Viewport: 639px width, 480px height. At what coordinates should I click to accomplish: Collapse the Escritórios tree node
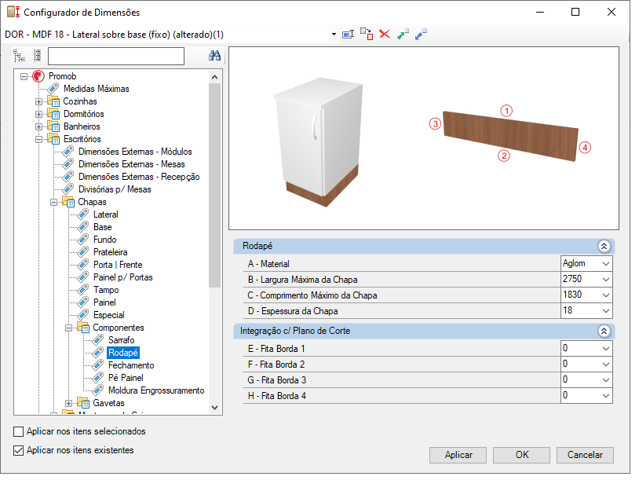click(38, 139)
